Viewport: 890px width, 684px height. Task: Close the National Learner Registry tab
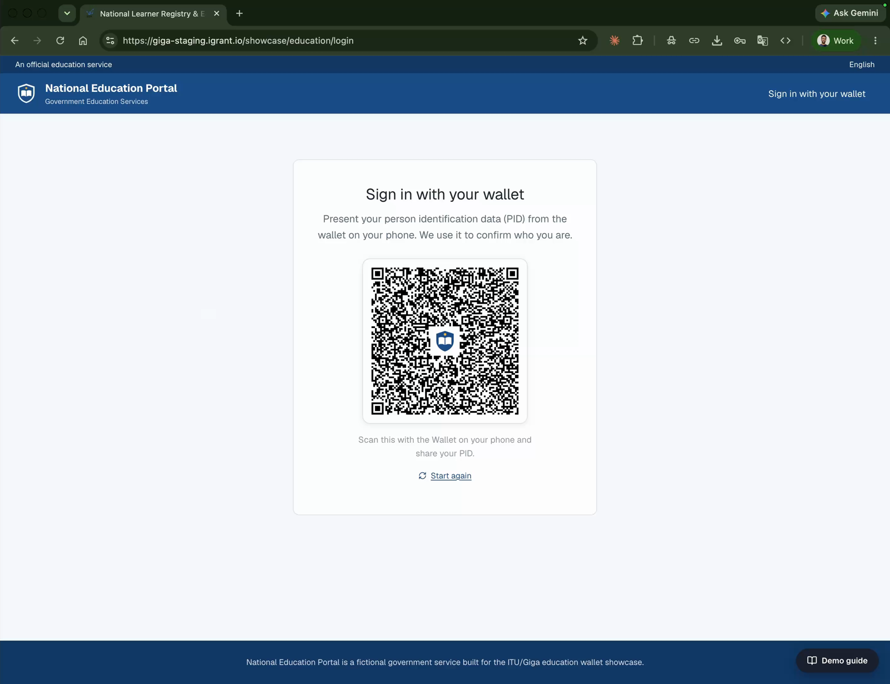click(216, 13)
